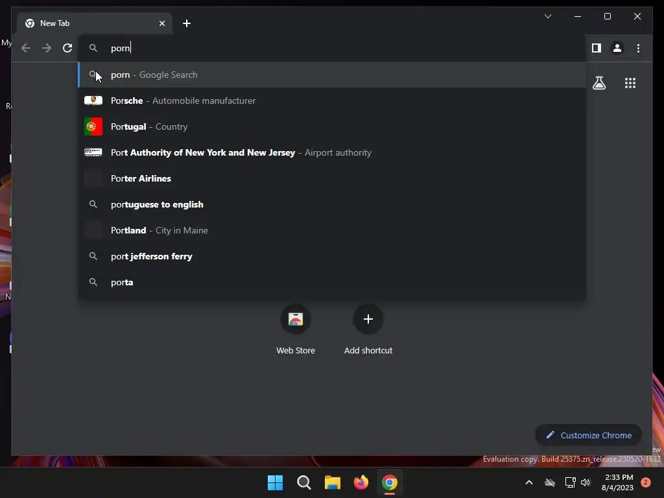Select Porsche automobile manufacturer suggestion

pyautogui.click(x=332, y=101)
